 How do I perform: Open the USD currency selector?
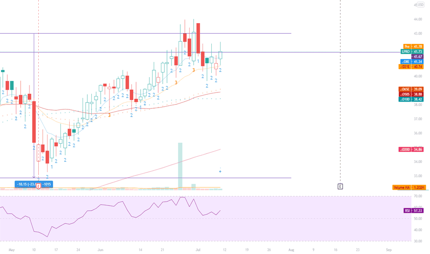420,5
